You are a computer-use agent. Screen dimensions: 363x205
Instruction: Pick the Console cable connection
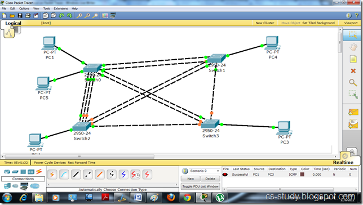pyautogui.click(x=64, y=175)
